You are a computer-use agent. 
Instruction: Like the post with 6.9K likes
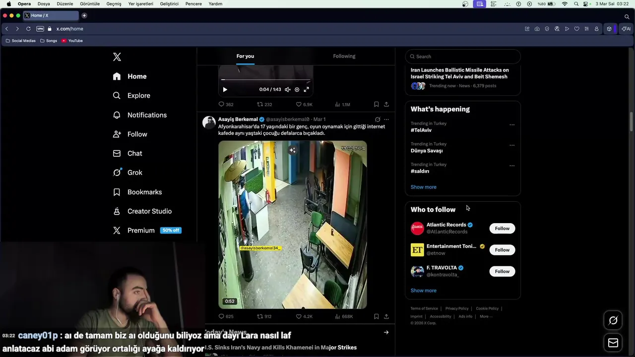(x=304, y=105)
